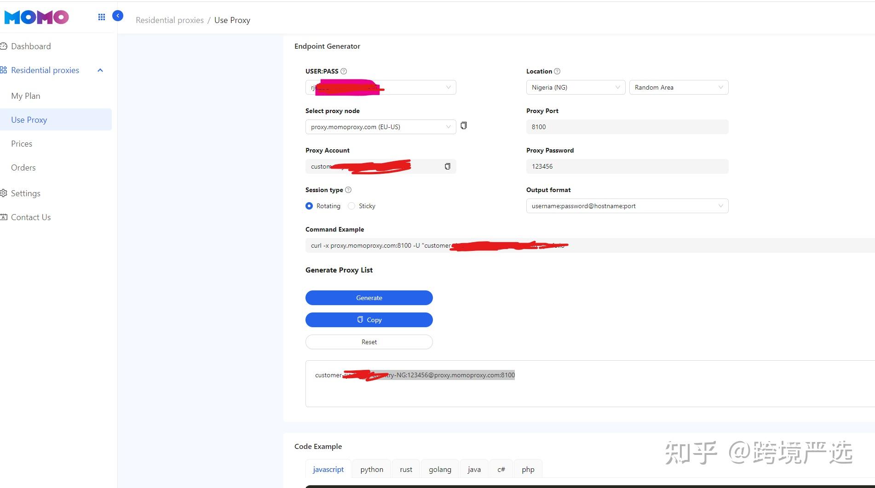Click the Proxy Port field
The image size is (875, 488).
627,127
